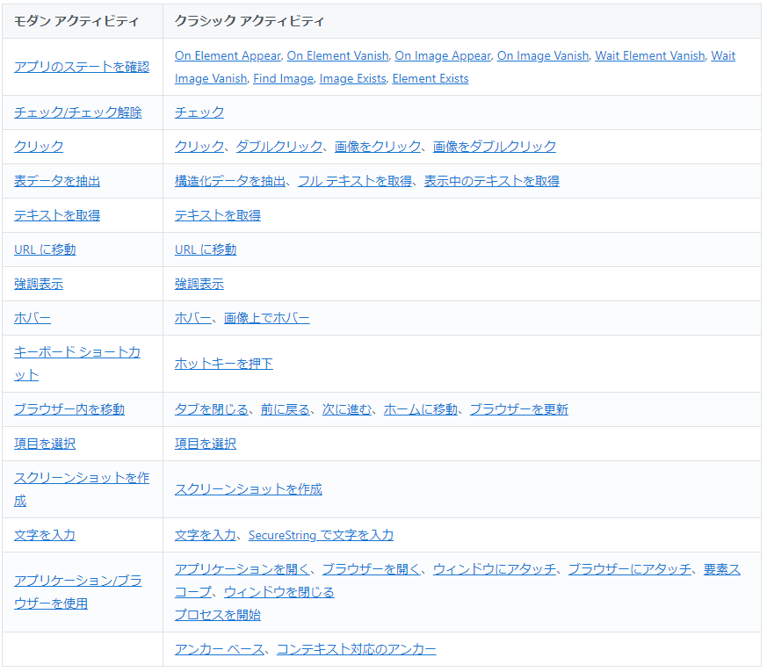Click the 次に進む link
Image resolution: width=767 pixels, height=672 pixels.
click(x=347, y=409)
